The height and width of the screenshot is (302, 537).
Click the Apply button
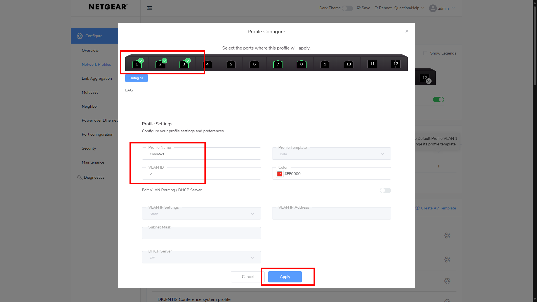pos(285,277)
